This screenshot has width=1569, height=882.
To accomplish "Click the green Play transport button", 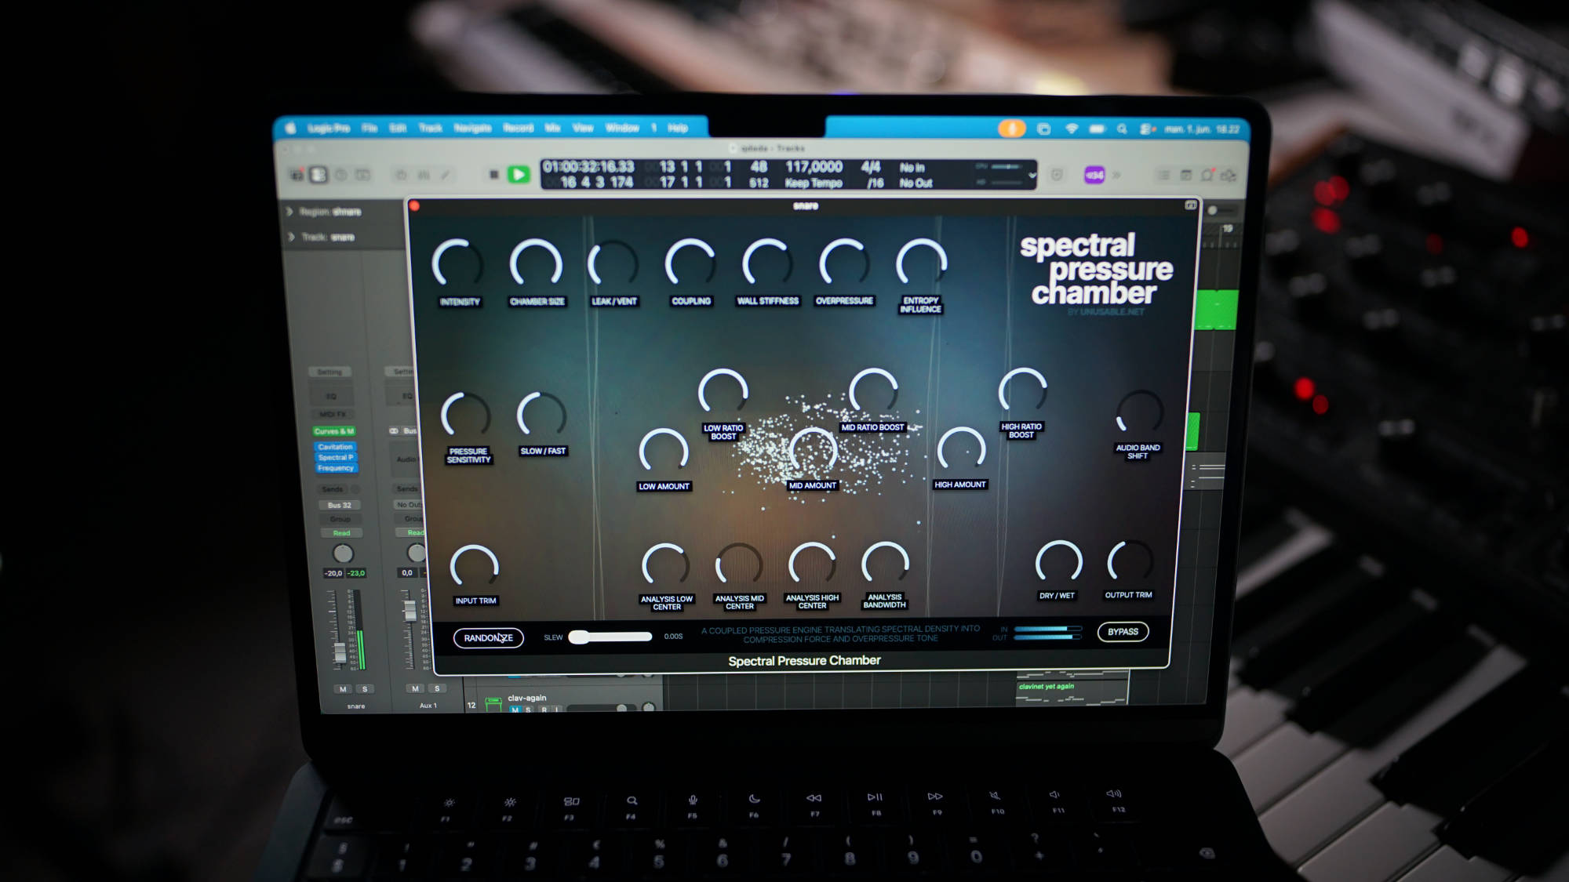I will click(519, 174).
